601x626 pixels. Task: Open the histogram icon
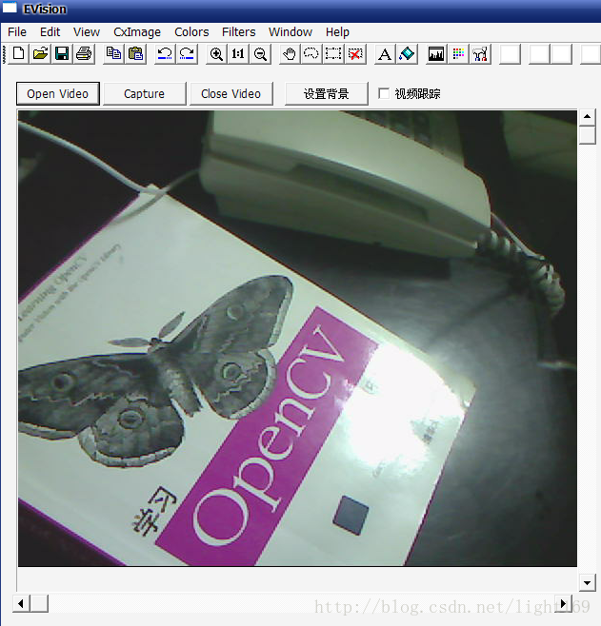tap(436, 54)
